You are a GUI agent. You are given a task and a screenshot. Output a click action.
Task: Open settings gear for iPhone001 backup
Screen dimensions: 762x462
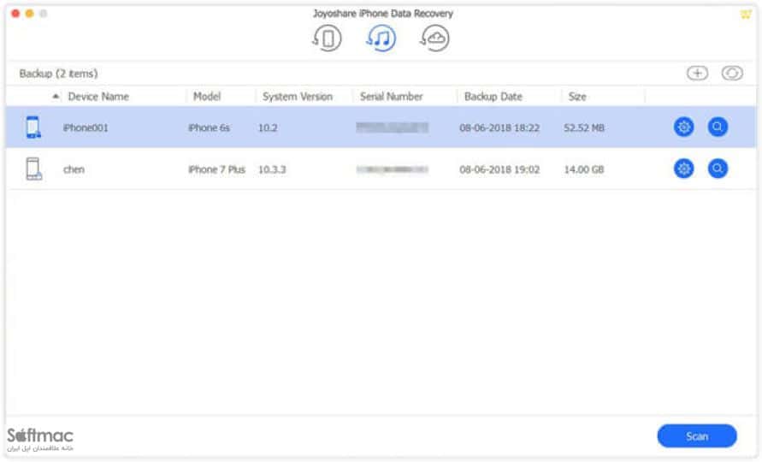[684, 127]
